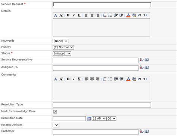Click inside the Comments text area
Image resolution: width=177 pixels, height=136 pixels.
click(101, 91)
